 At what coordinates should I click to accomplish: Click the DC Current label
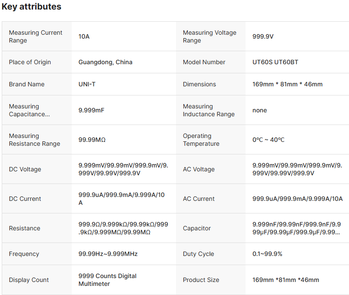click(25, 199)
